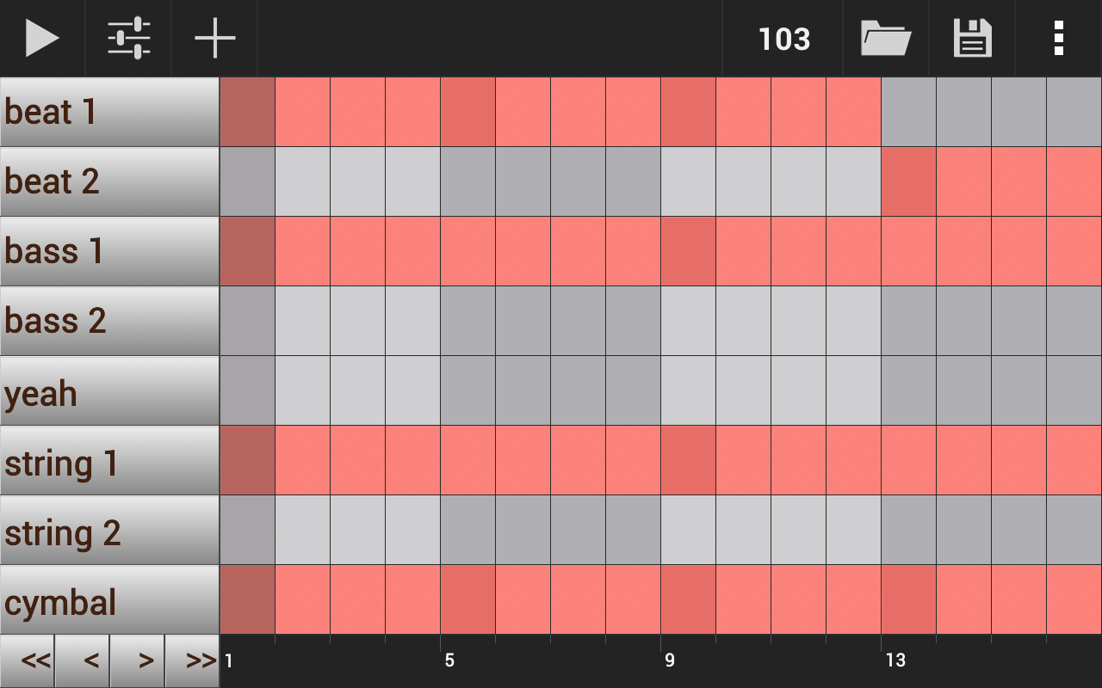
Task: Play the current pattern
Action: pos(41,38)
